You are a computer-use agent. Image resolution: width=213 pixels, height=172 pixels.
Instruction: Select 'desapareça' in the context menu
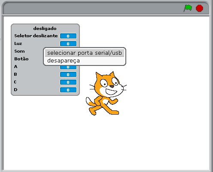pyautogui.click(x=85, y=61)
